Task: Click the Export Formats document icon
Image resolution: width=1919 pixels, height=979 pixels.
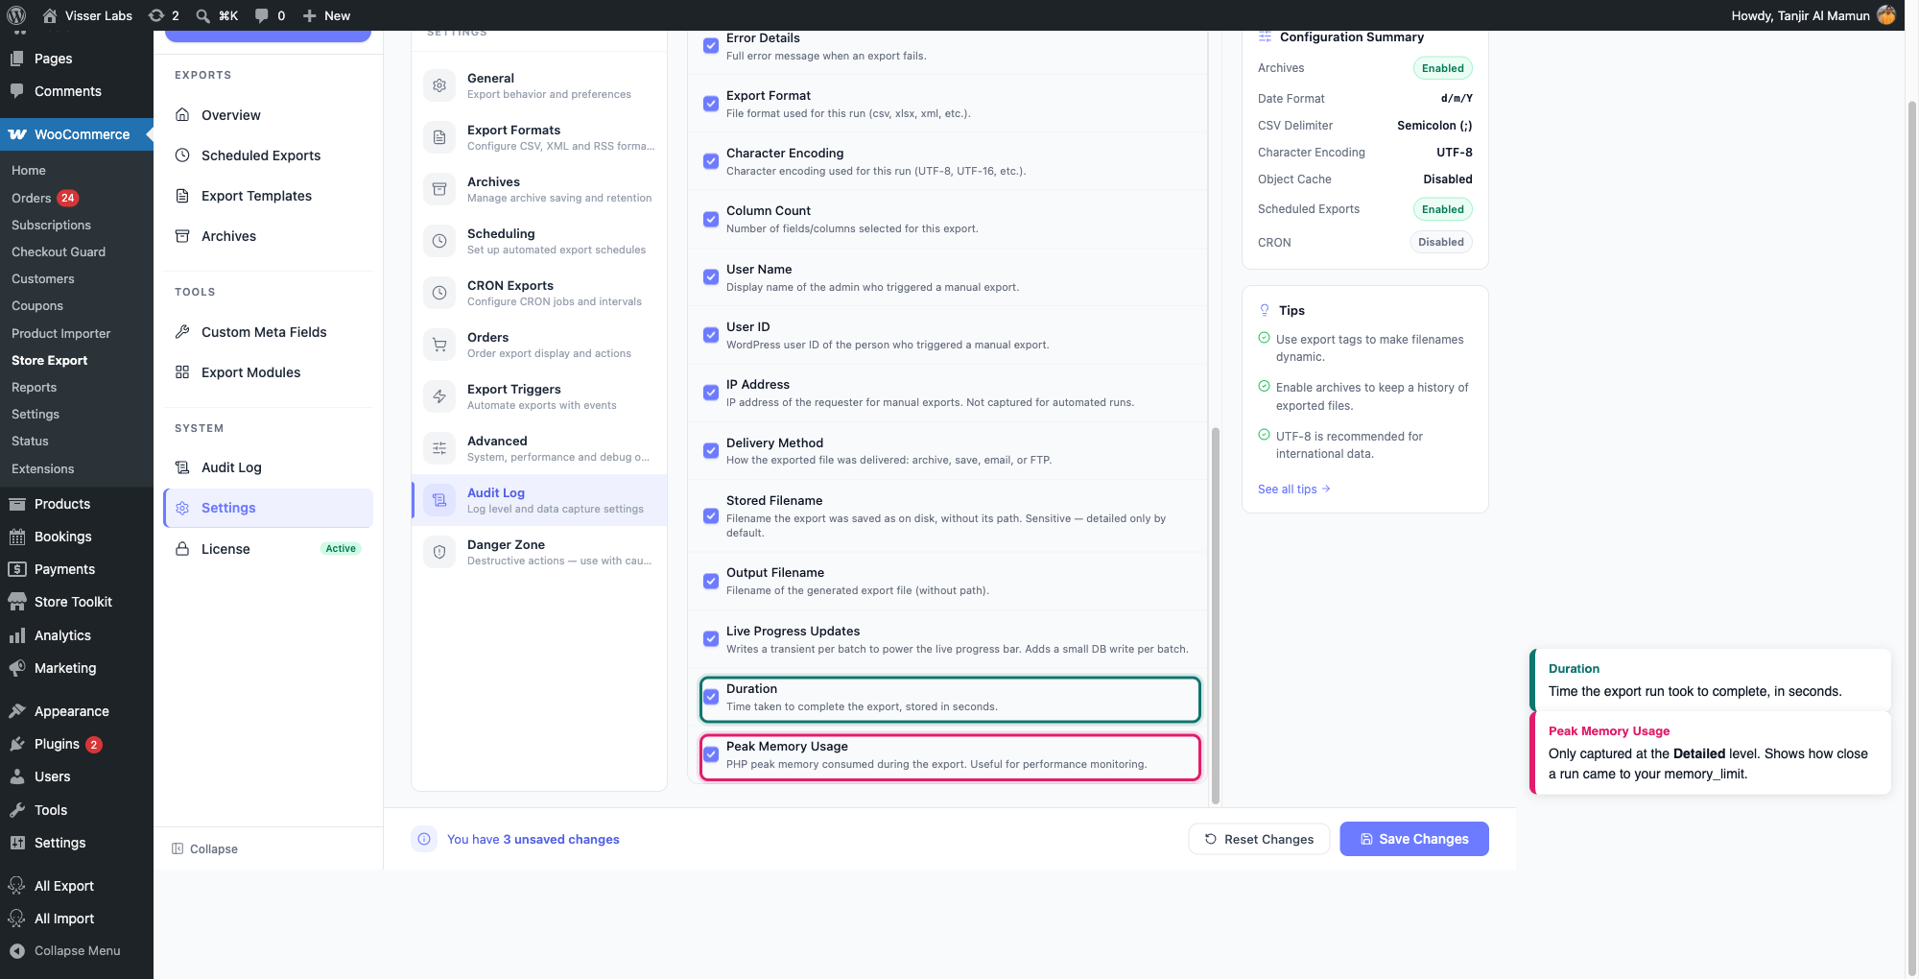Action: 439,137
